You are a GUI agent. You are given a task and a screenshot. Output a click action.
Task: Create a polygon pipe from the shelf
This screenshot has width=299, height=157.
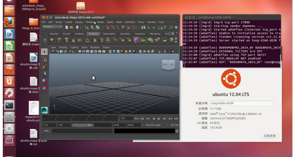point(101,40)
